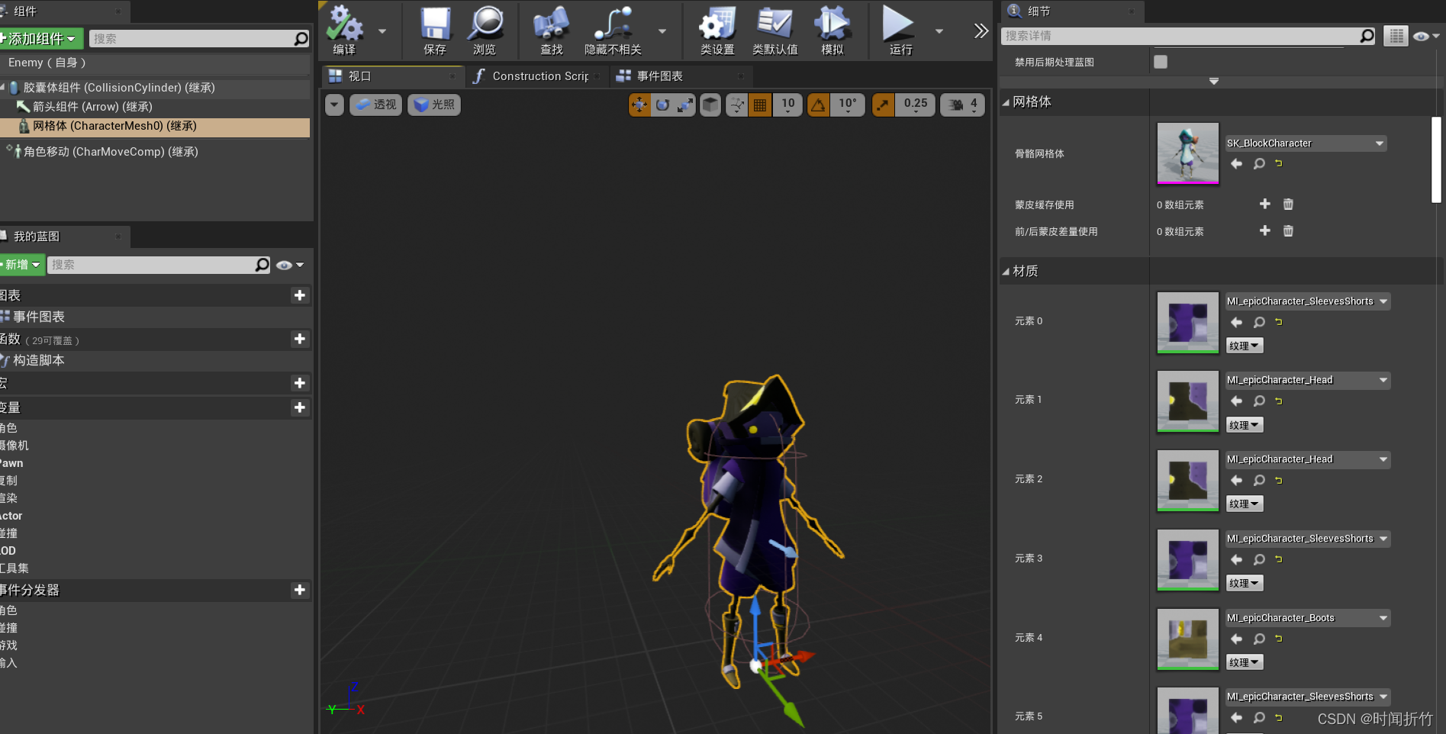Screen dimensions: 1446x734
Task: Use selected asset for 元素 1 material
Action: pos(1237,401)
